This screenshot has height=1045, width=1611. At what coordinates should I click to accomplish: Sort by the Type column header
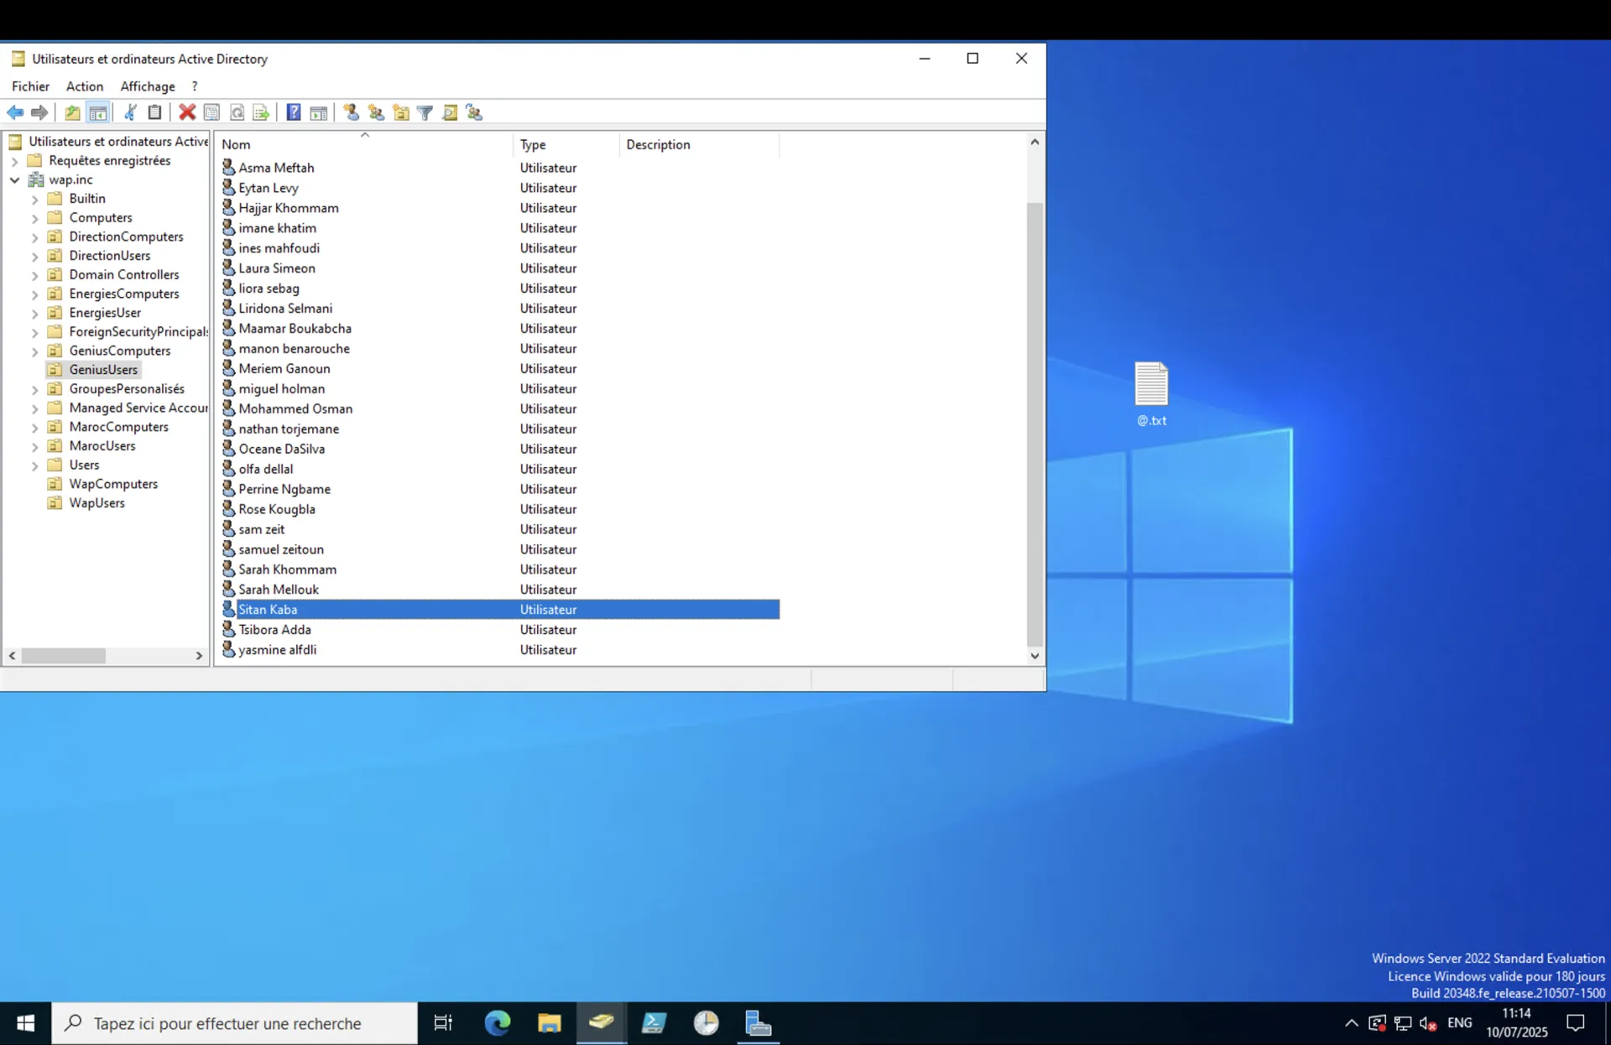point(566,144)
